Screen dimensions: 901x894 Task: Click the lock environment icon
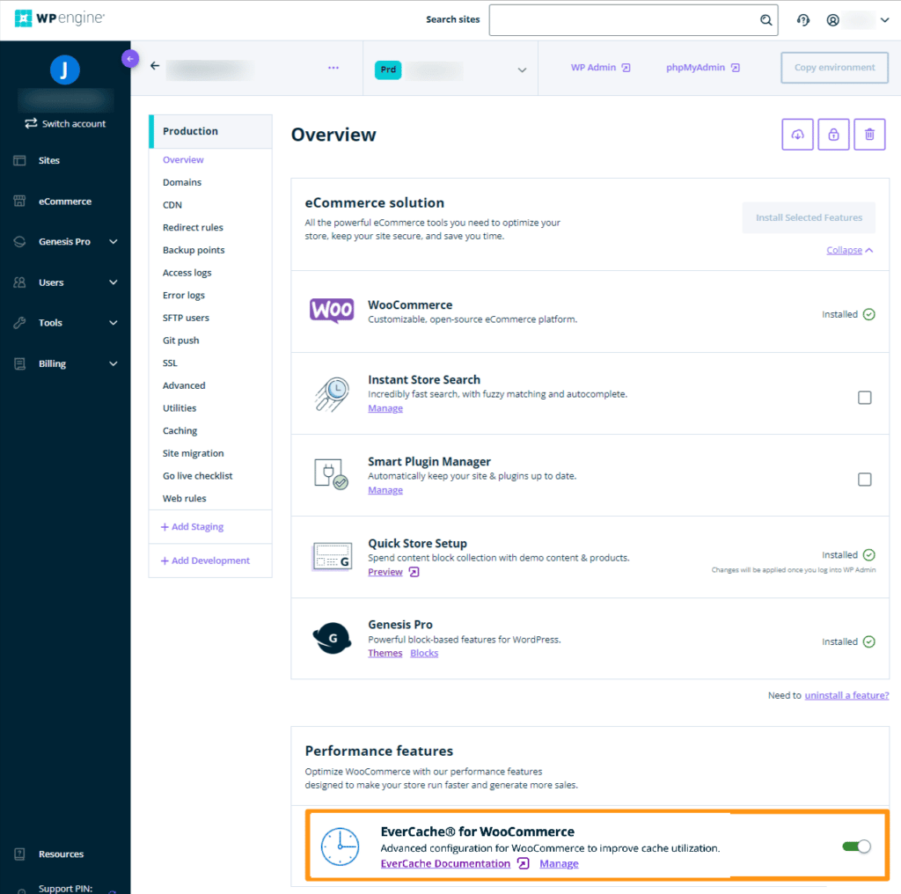[x=833, y=135]
